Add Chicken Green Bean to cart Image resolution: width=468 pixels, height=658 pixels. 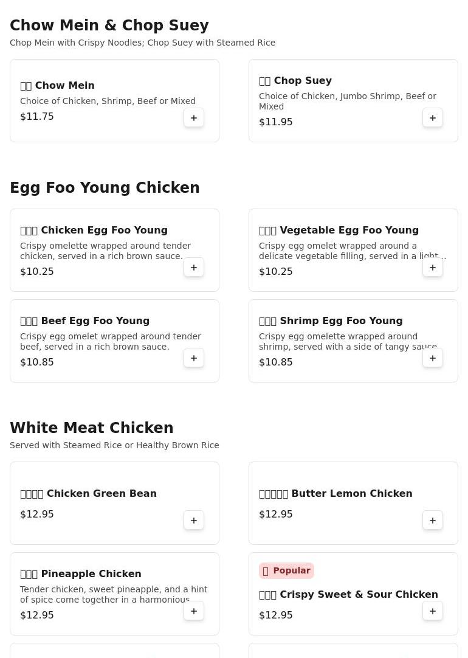click(x=194, y=521)
